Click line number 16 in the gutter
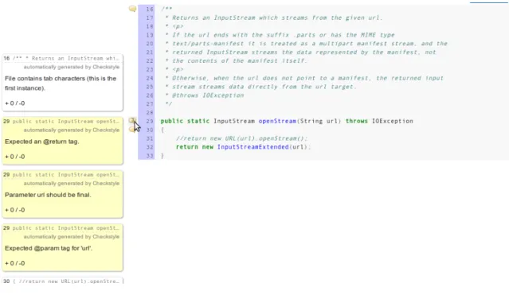The image size is (509, 295). (149, 9)
